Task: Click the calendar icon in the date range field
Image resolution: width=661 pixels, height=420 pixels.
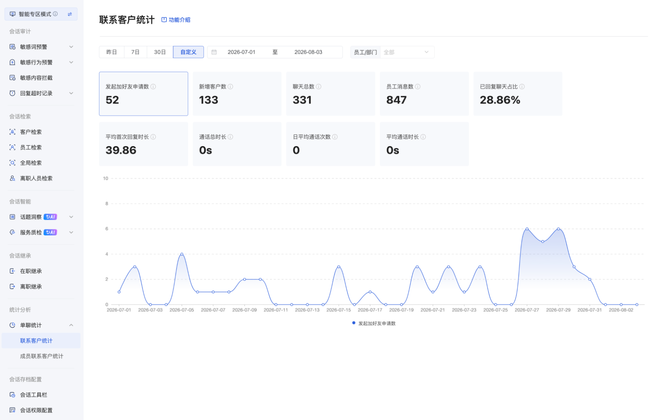Action: pyautogui.click(x=214, y=52)
